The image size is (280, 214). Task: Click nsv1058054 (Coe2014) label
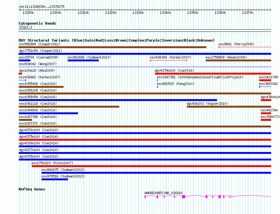pos(38,97)
